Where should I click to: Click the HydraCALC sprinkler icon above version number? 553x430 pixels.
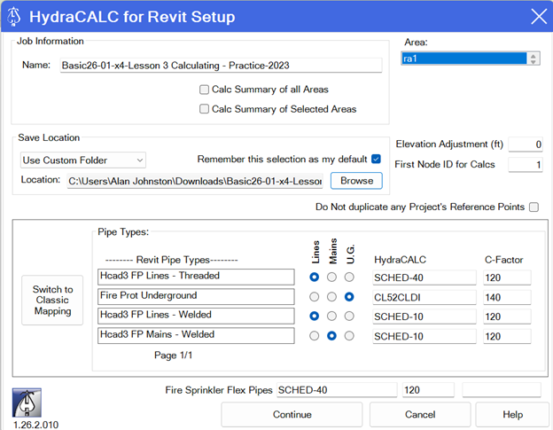[x=27, y=403]
